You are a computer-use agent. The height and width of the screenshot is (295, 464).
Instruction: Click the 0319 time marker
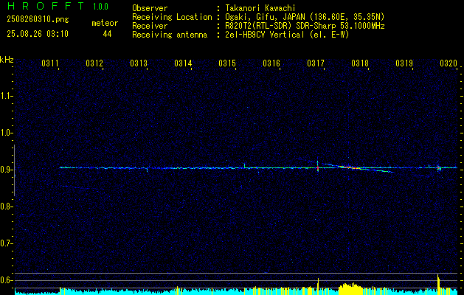404,63
